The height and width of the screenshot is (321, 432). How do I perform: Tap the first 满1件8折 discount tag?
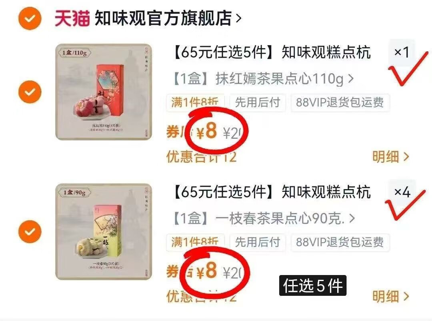click(195, 102)
